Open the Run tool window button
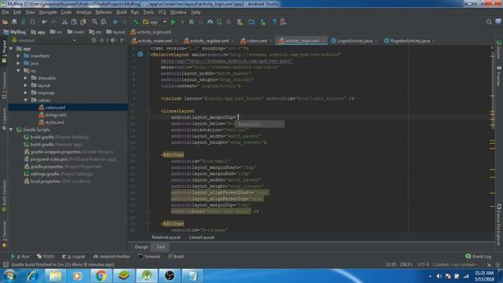This screenshot has height=283, width=503. [x=20, y=256]
